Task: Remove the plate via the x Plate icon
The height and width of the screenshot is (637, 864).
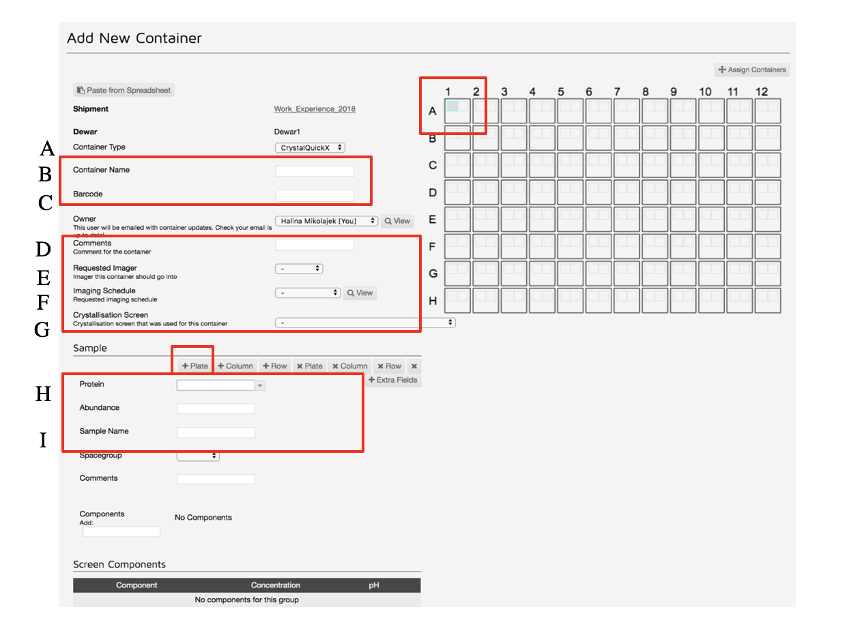Action: pyautogui.click(x=308, y=366)
